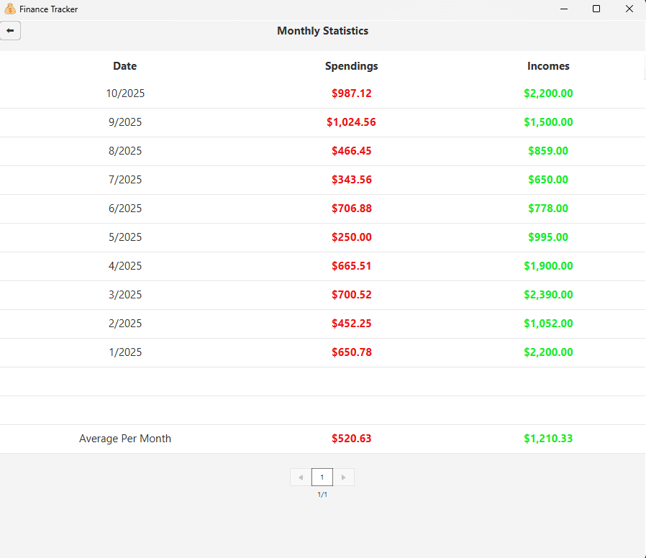Go to the previous page arrow

tap(301, 477)
